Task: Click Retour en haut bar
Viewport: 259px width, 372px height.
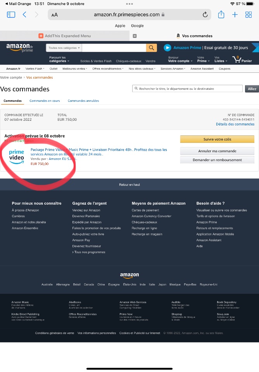Action: point(129,185)
